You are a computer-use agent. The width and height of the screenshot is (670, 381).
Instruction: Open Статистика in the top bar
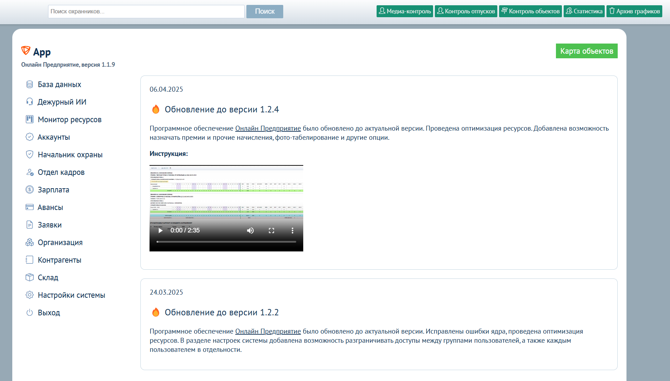click(x=584, y=11)
